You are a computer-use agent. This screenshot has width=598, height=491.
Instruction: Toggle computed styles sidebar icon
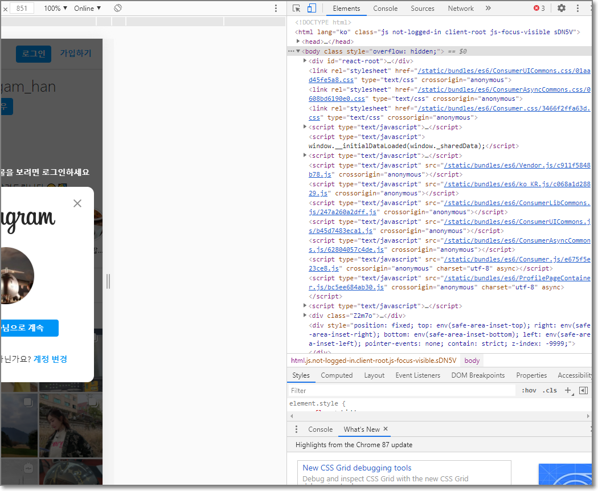[x=583, y=390]
